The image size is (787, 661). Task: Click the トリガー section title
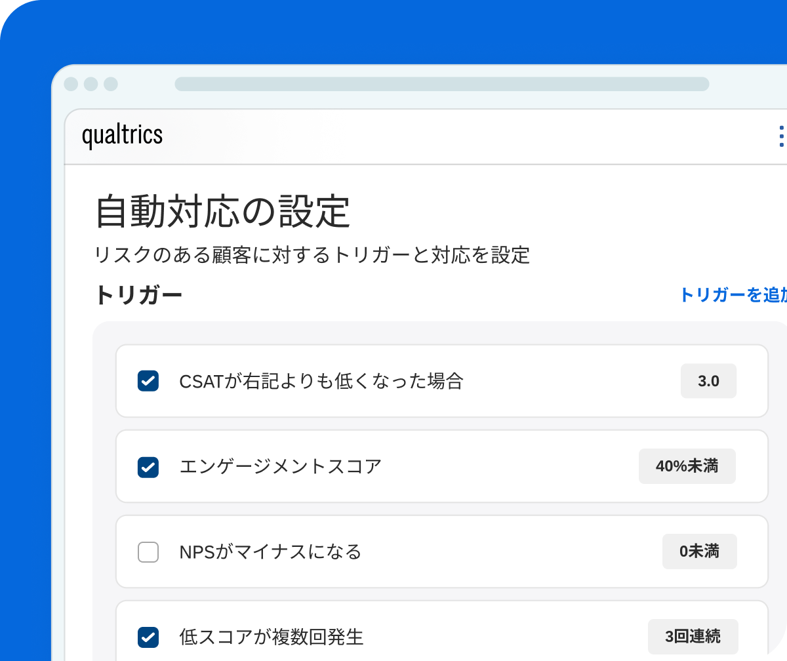coord(138,295)
